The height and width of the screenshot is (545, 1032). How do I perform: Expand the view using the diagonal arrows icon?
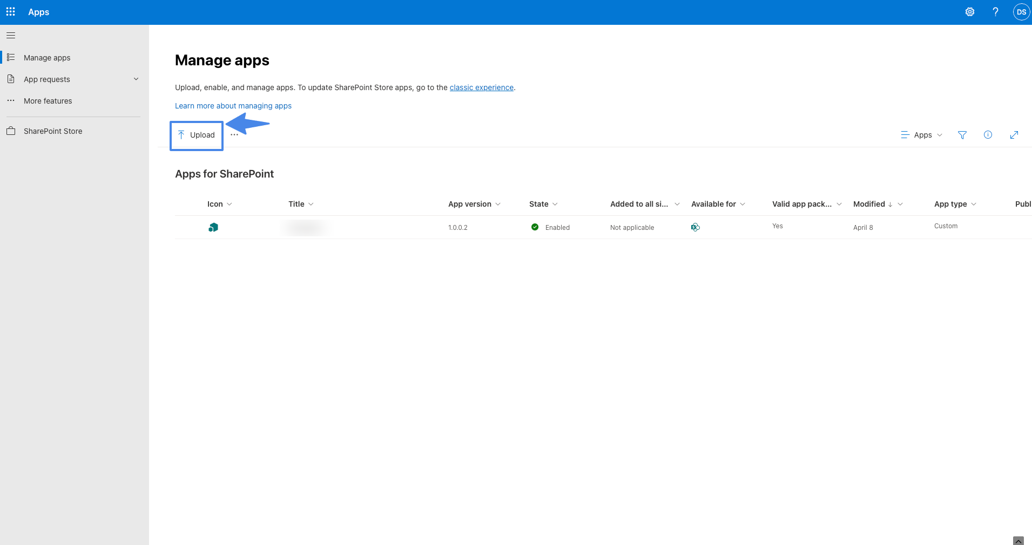pyautogui.click(x=1014, y=135)
